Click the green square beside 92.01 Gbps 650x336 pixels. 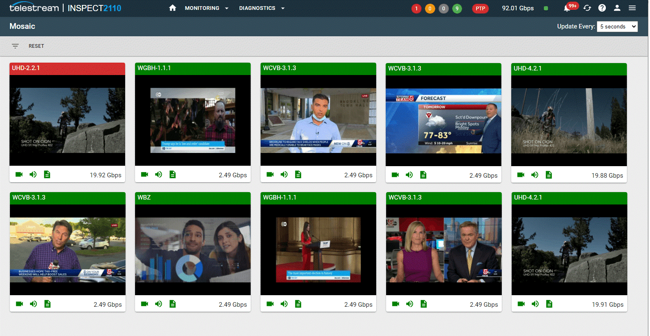point(546,8)
